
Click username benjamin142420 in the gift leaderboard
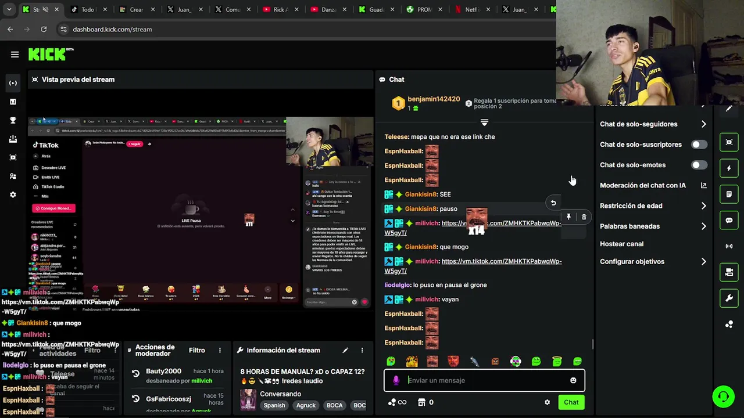(434, 99)
